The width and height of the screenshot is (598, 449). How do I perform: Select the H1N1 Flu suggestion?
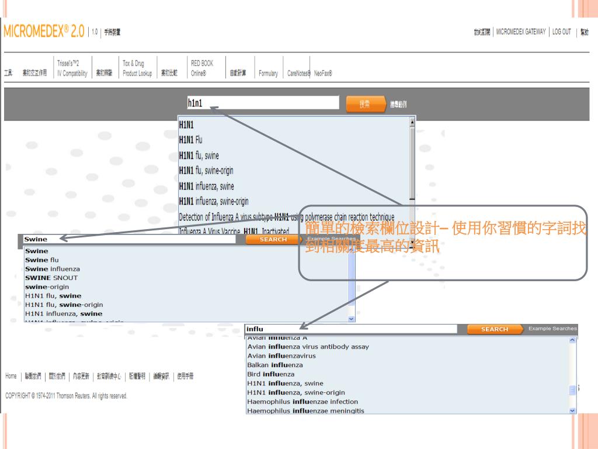click(191, 140)
